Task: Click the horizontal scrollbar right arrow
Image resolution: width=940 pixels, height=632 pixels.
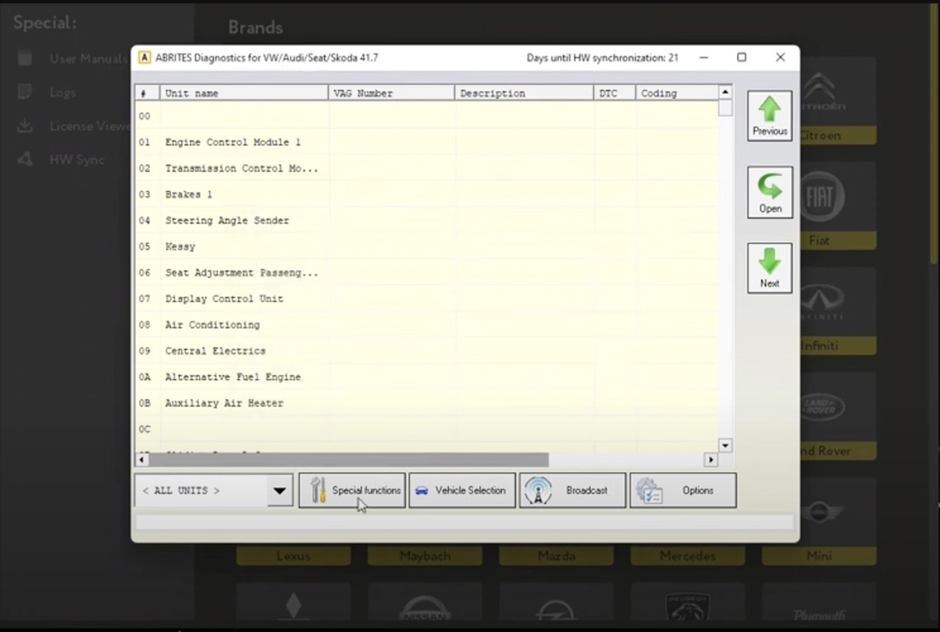Action: pos(711,460)
